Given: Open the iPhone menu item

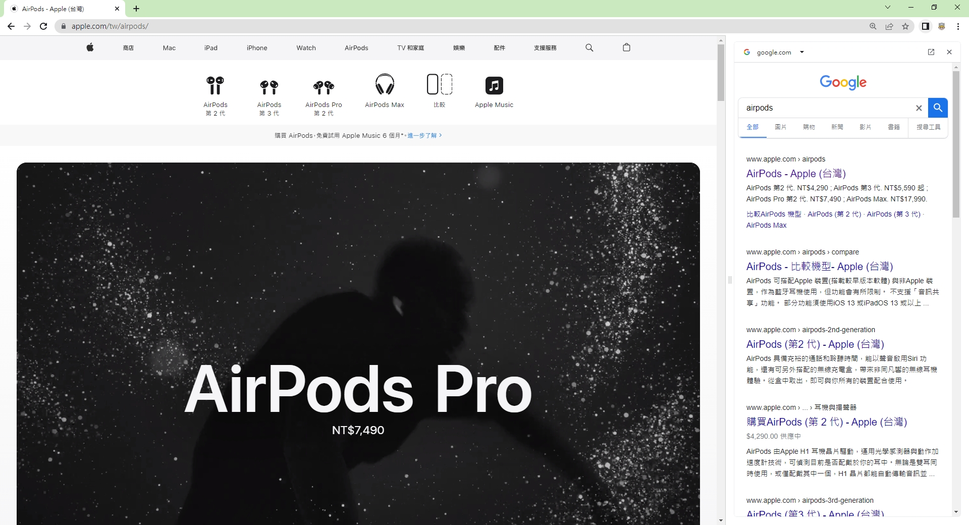Looking at the screenshot, I should [x=257, y=48].
